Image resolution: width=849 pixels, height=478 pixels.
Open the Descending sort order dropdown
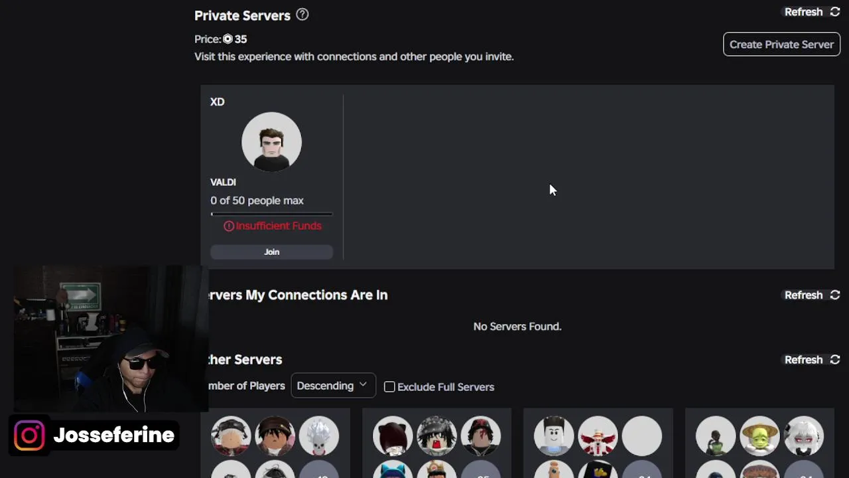click(x=333, y=386)
